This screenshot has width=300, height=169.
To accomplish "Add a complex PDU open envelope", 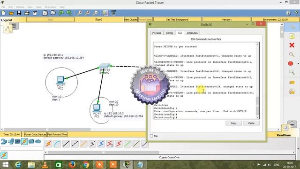I will point(292,92).
